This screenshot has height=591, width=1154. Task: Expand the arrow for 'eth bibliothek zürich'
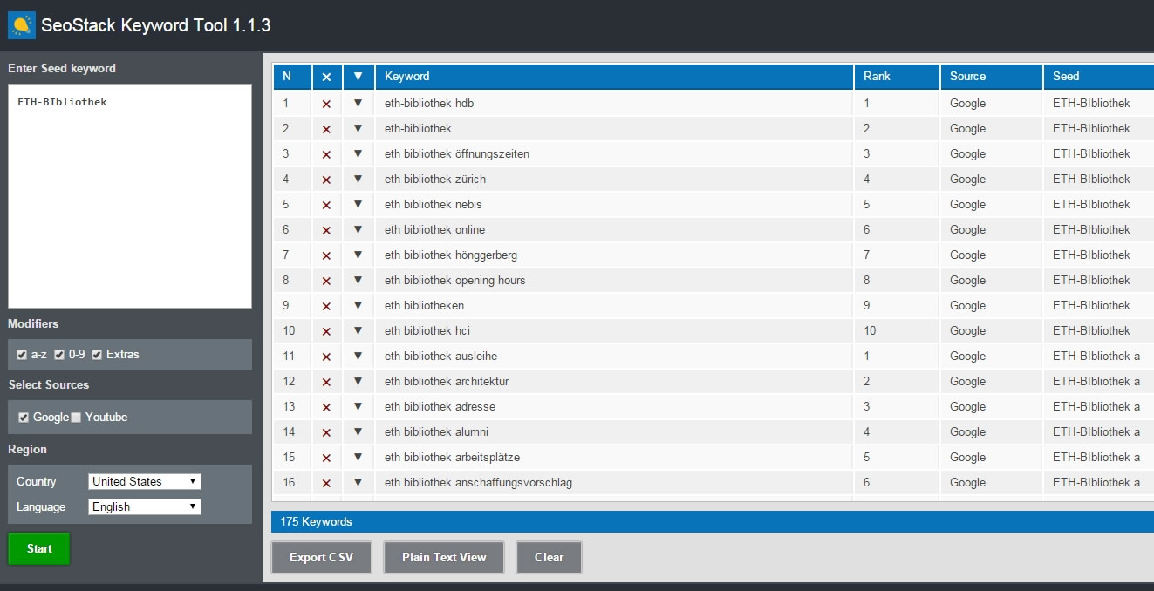[x=358, y=179]
